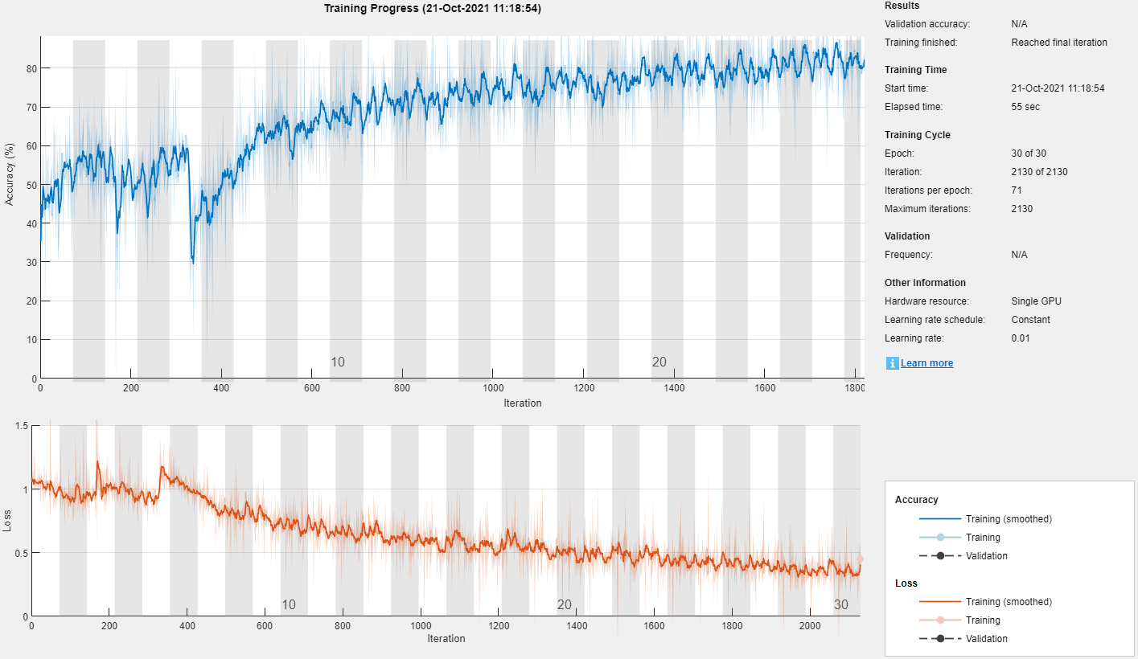Click the Accuracy (%) y-axis label
The width and height of the screenshot is (1138, 659).
coord(10,174)
